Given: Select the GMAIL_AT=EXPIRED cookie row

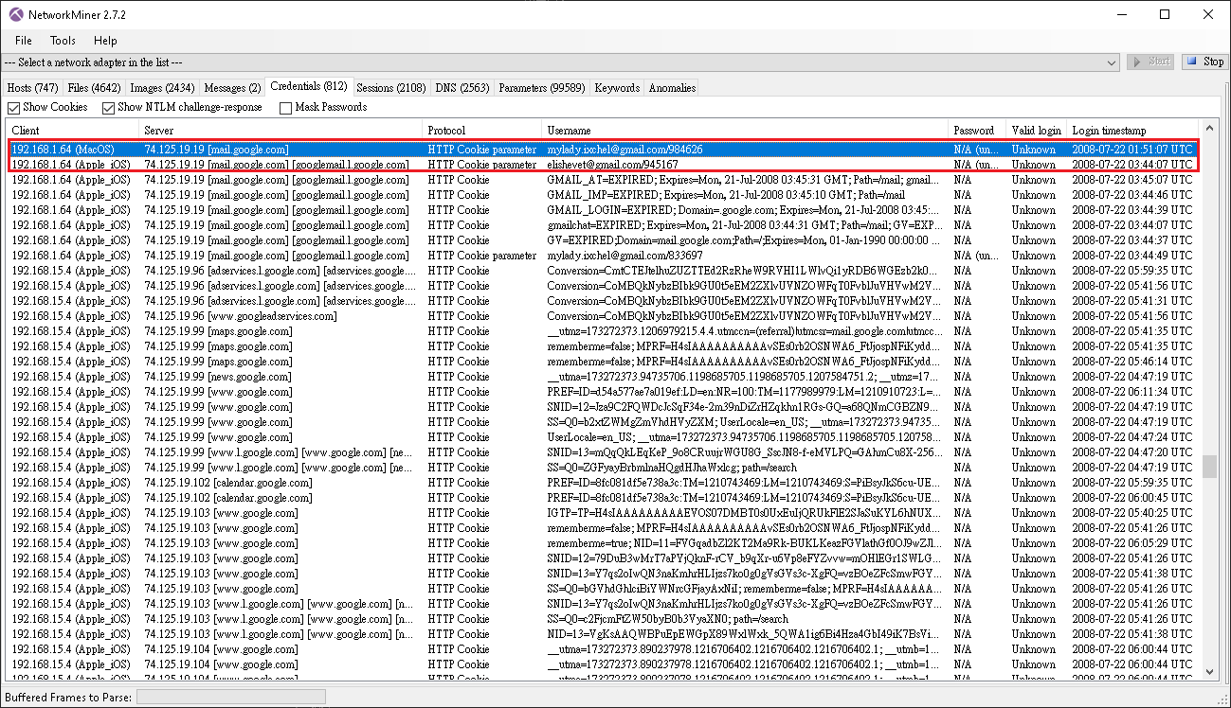Looking at the screenshot, I should 604,180.
